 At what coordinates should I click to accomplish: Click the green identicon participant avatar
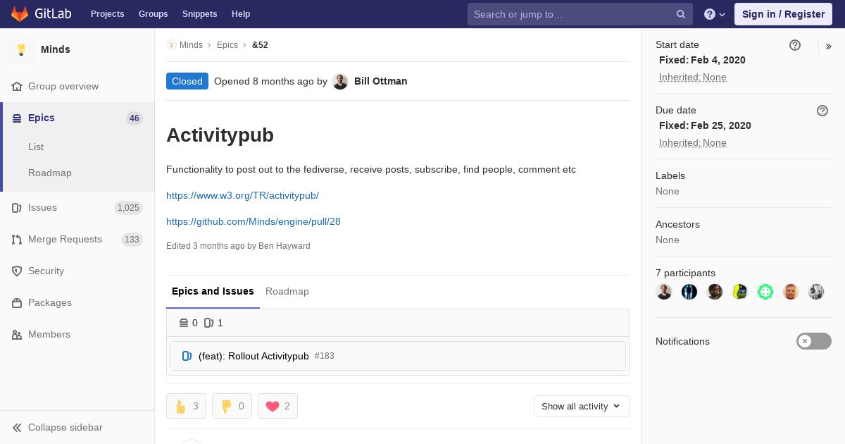coord(765,292)
